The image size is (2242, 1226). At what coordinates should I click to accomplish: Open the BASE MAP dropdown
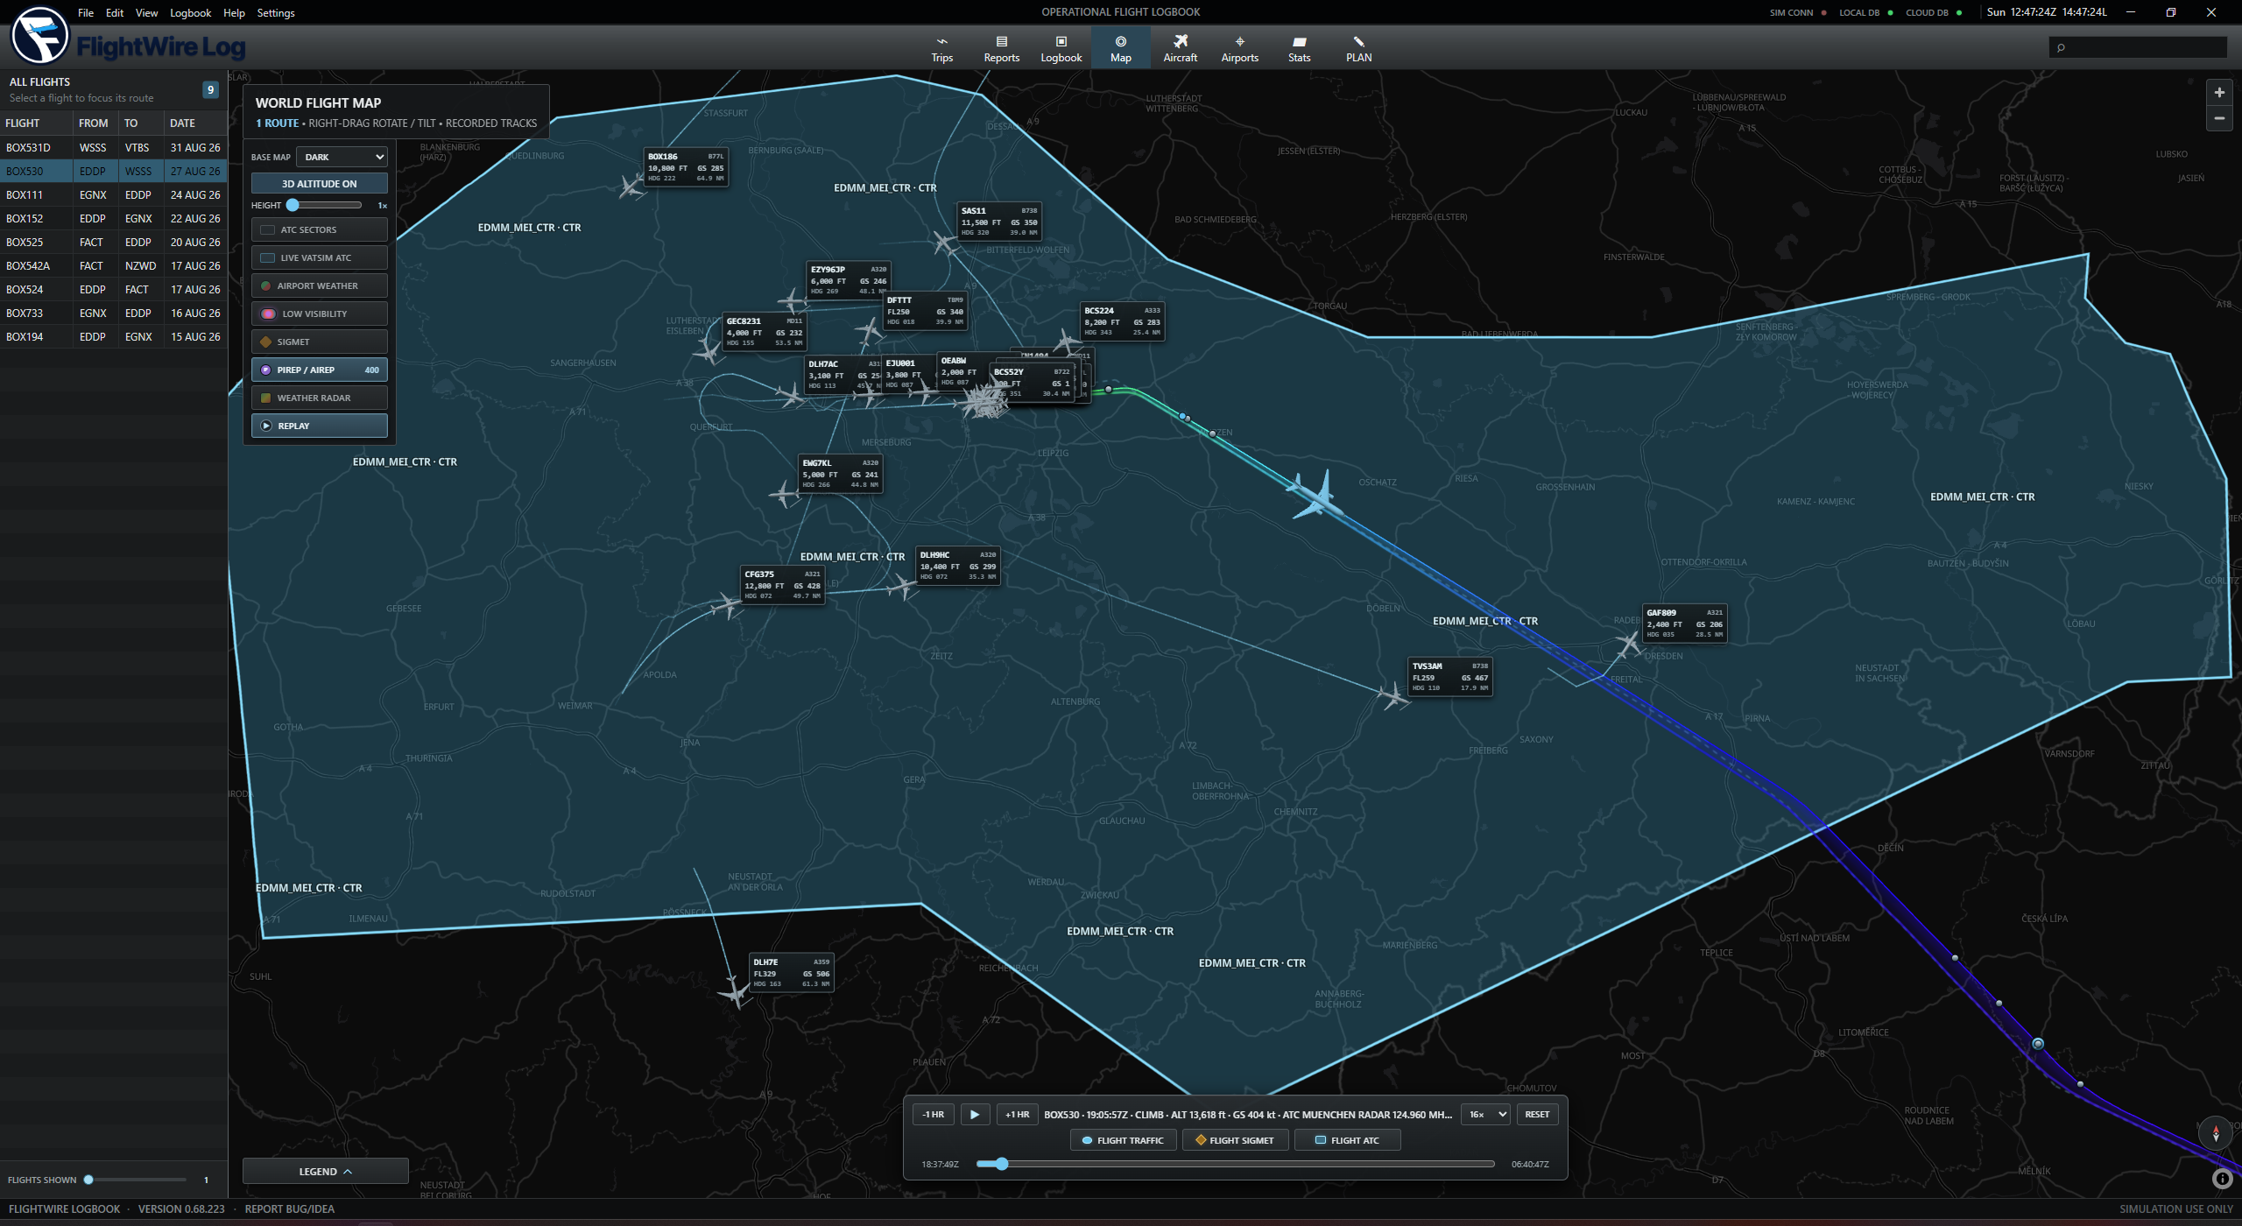tap(342, 157)
